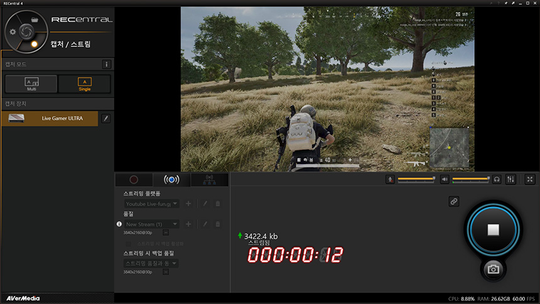Mute the microphone
The width and height of the screenshot is (540, 304).
[x=390, y=179]
